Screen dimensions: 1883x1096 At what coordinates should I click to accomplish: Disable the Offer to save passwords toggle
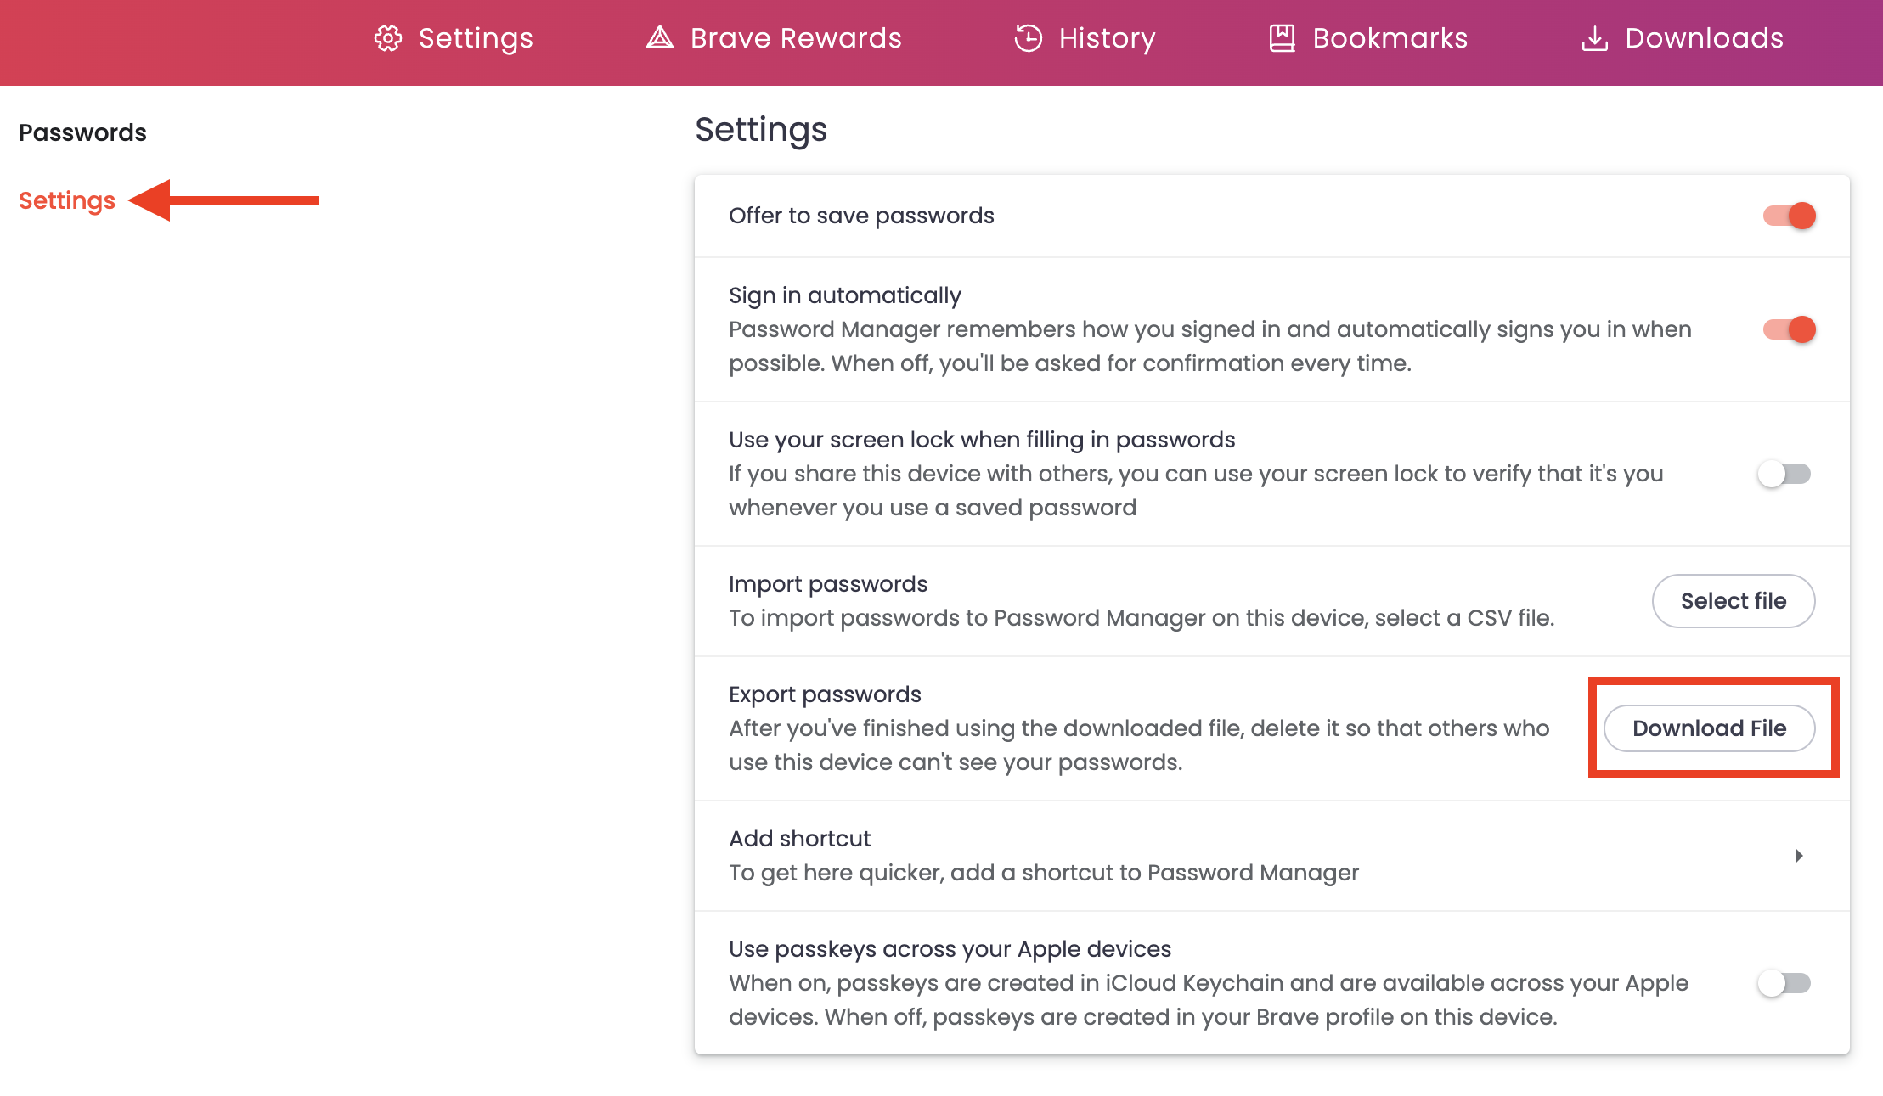1789,216
